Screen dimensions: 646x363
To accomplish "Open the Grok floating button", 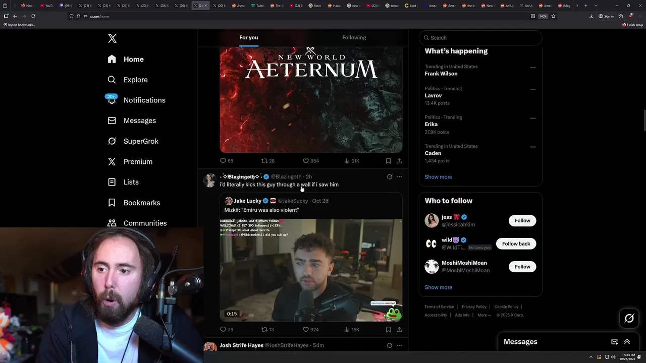I will click(629, 318).
